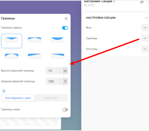Switch to Свой цвет option

pos(51,98)
